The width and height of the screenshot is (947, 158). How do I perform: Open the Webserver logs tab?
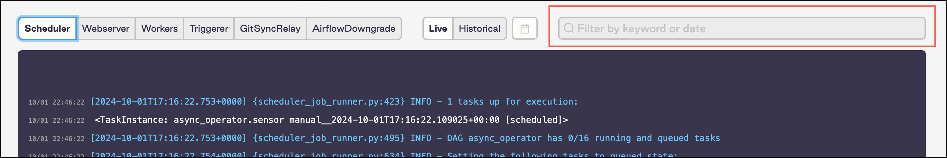pos(106,28)
